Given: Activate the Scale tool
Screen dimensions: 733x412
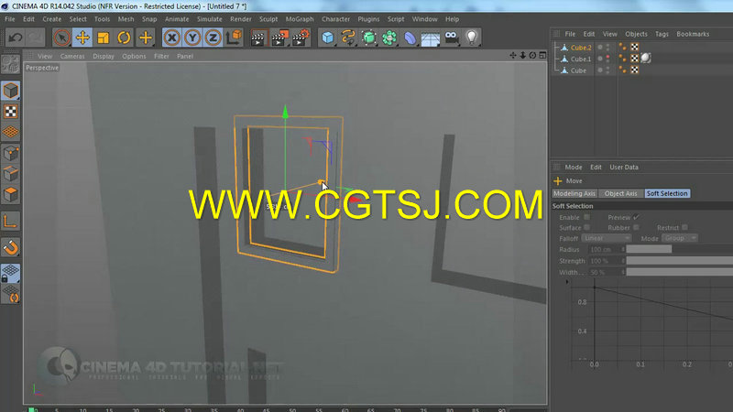Looking at the screenshot, I should coord(104,38).
